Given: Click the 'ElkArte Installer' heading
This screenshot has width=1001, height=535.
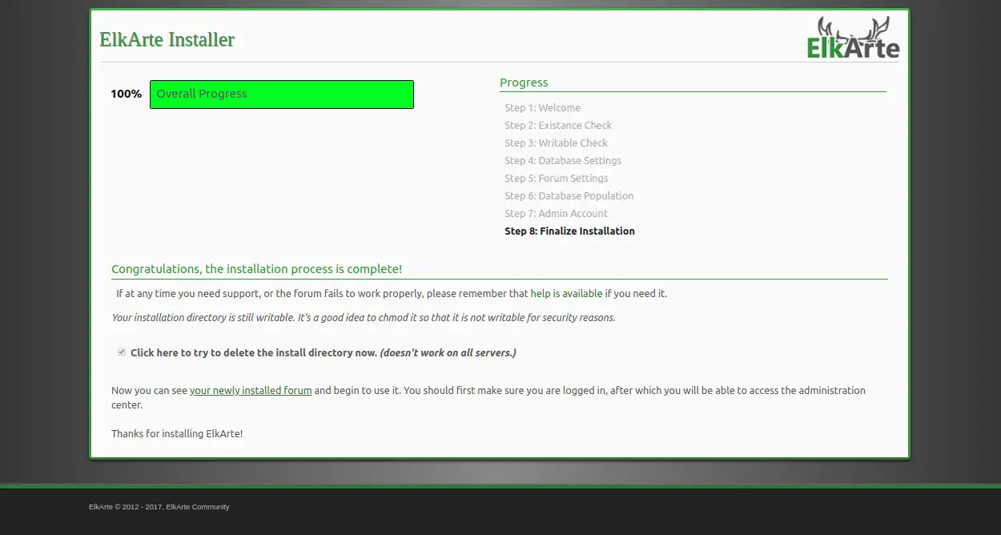Looking at the screenshot, I should [167, 40].
